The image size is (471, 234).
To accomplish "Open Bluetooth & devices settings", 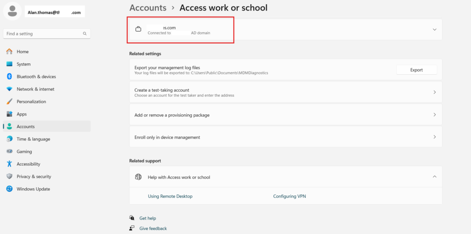I will 47,77.
